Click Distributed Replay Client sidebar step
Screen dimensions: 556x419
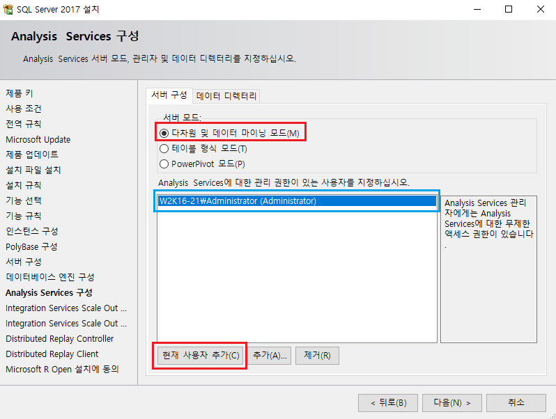[52, 354]
